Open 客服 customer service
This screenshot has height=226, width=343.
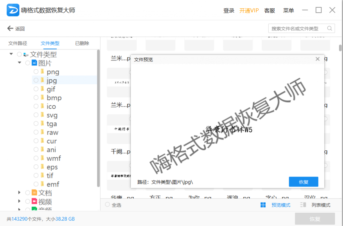[270, 10]
